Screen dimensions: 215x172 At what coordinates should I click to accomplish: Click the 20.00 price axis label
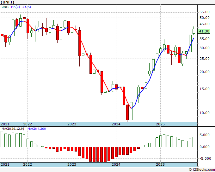(205, 72)
